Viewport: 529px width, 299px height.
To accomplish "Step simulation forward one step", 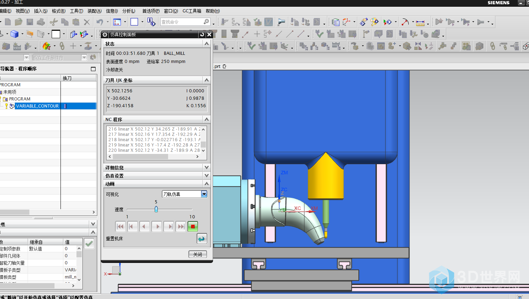I will pyautogui.click(x=169, y=226).
